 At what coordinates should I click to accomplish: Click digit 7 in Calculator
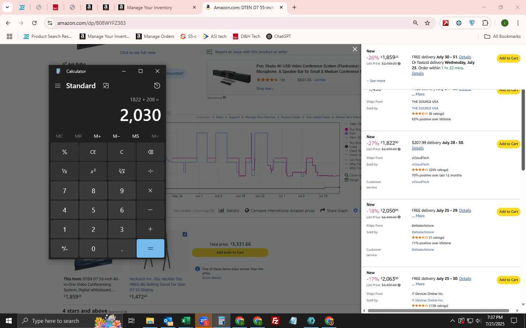click(65, 190)
